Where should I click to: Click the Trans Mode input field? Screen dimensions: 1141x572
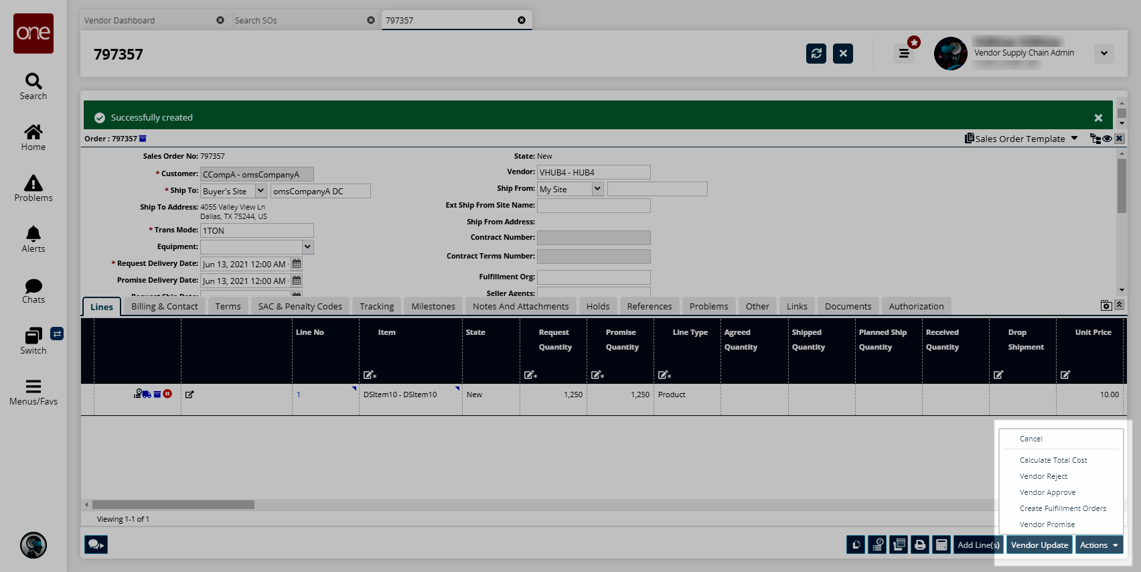tap(256, 230)
